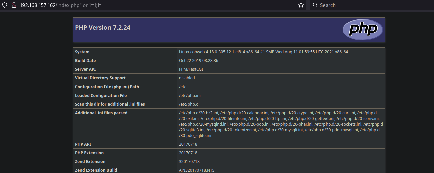Bookmark this page with the star icon
The width and height of the screenshot is (434, 173).
(x=301, y=5)
